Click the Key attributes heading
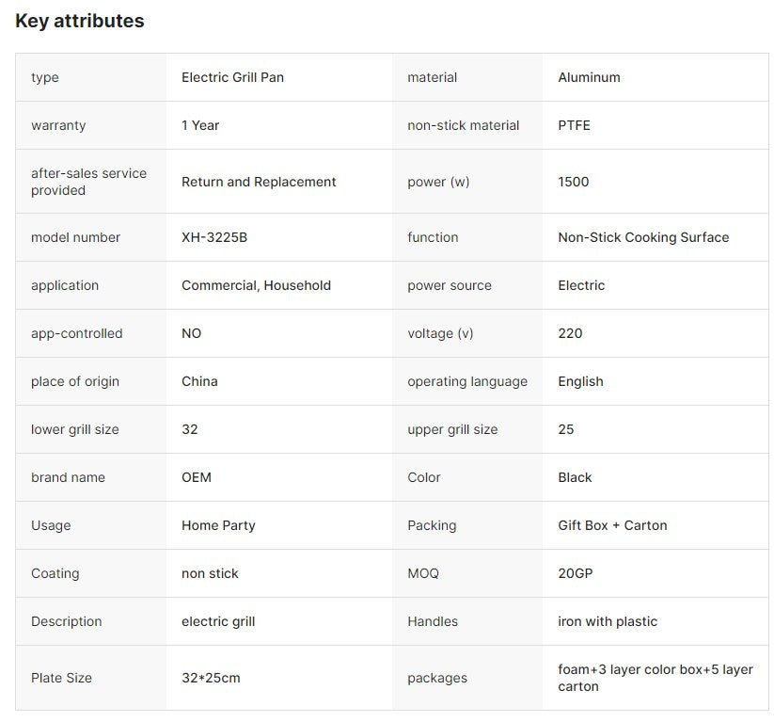774x722 pixels. pos(80,21)
